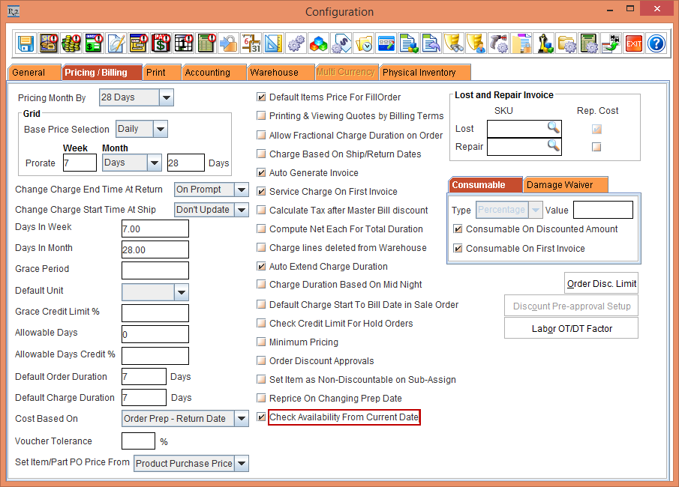Switch to the Accounting tab
679x487 pixels.
coord(207,73)
